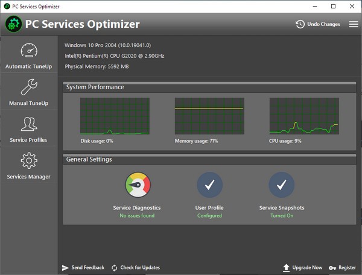This screenshot has width=362, height=275.
Task: Open the Services Manager gear icon
Action: coord(29,161)
